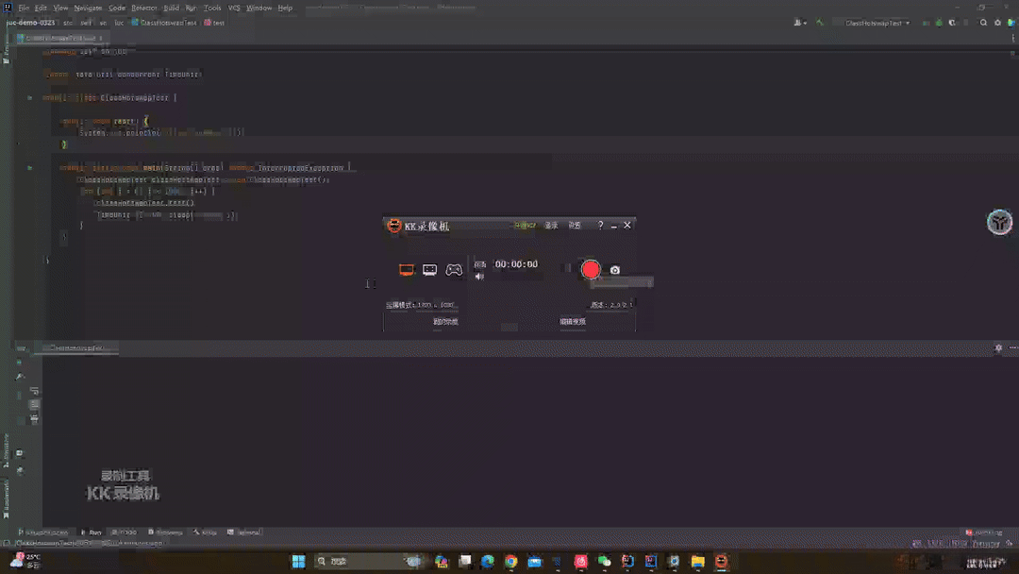Click the Run icon in top toolbar
This screenshot has height=574, width=1019.
click(926, 23)
